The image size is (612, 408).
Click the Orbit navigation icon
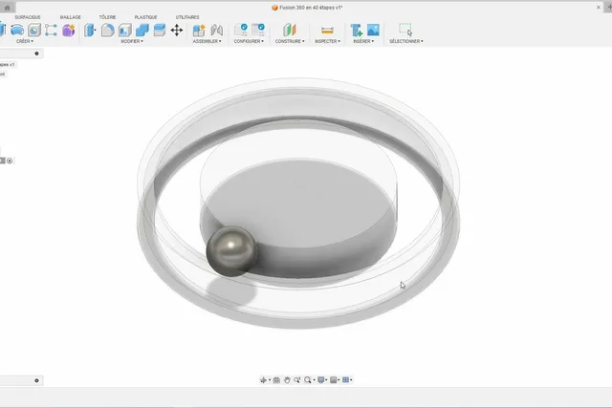coord(264,380)
